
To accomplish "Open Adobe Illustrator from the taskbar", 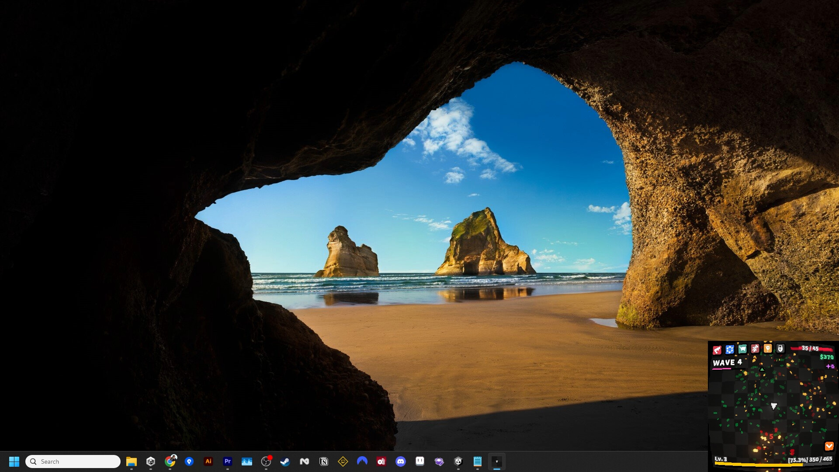I will point(208,461).
